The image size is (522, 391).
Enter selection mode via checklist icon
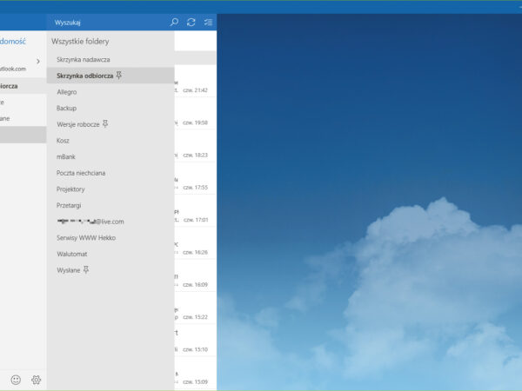(x=207, y=22)
